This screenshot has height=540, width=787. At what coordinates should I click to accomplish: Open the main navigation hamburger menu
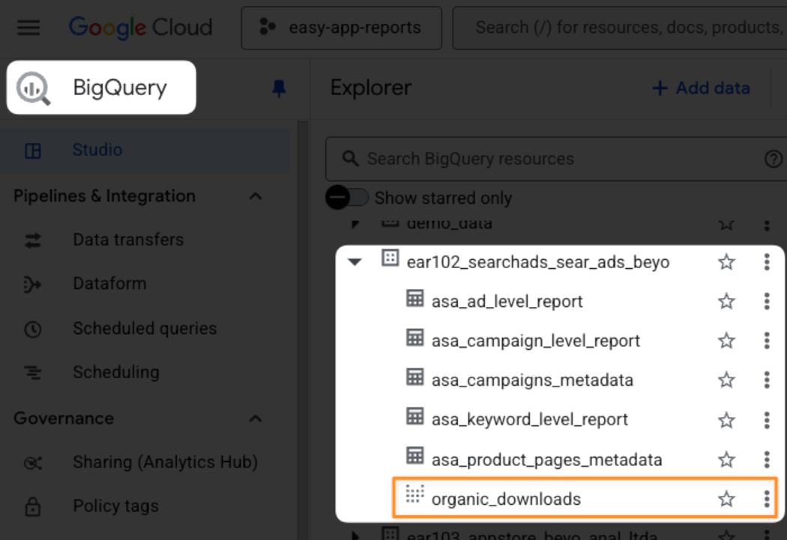click(28, 28)
